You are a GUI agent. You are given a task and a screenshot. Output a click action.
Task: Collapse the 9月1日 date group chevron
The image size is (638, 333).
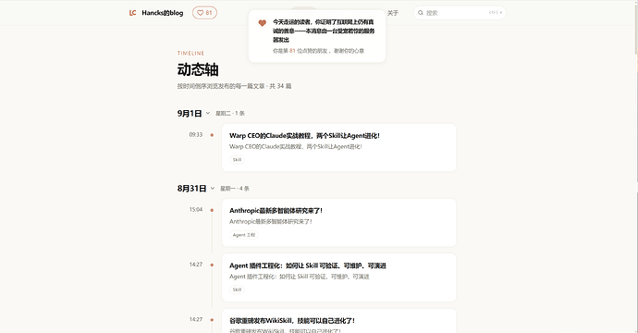[208, 113]
